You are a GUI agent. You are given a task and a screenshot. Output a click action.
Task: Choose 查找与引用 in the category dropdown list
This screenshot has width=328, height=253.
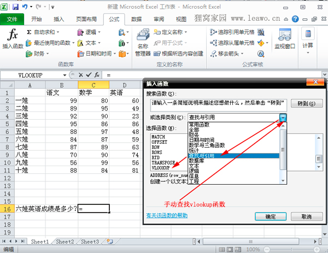pos(233,156)
